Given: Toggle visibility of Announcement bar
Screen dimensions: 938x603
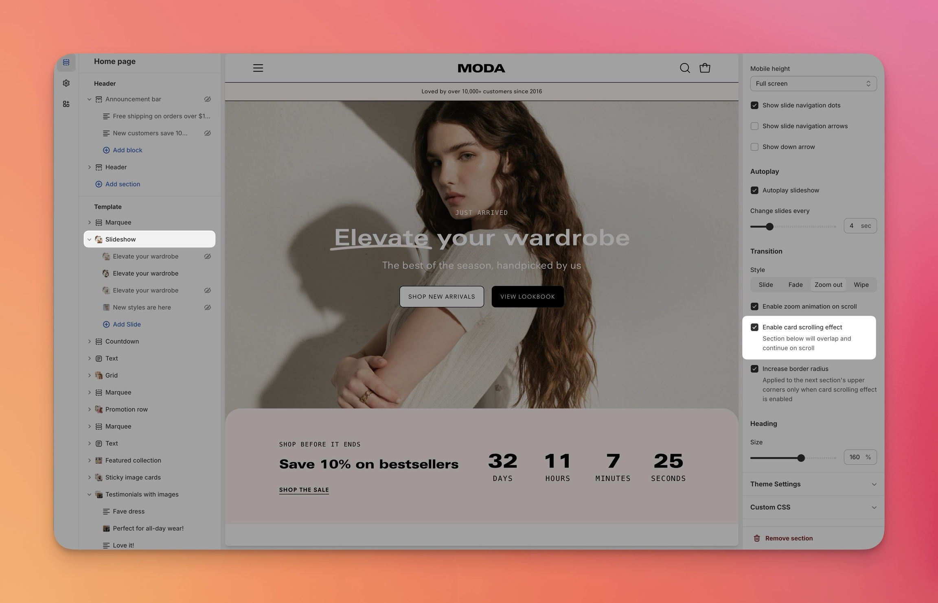Looking at the screenshot, I should pyautogui.click(x=207, y=99).
